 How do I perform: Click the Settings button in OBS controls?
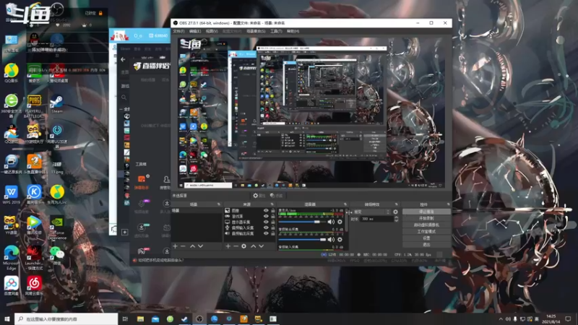click(426, 238)
